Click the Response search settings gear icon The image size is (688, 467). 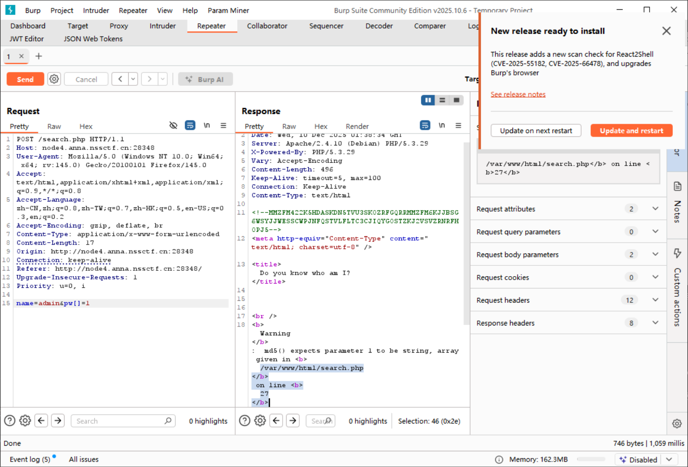(x=260, y=421)
